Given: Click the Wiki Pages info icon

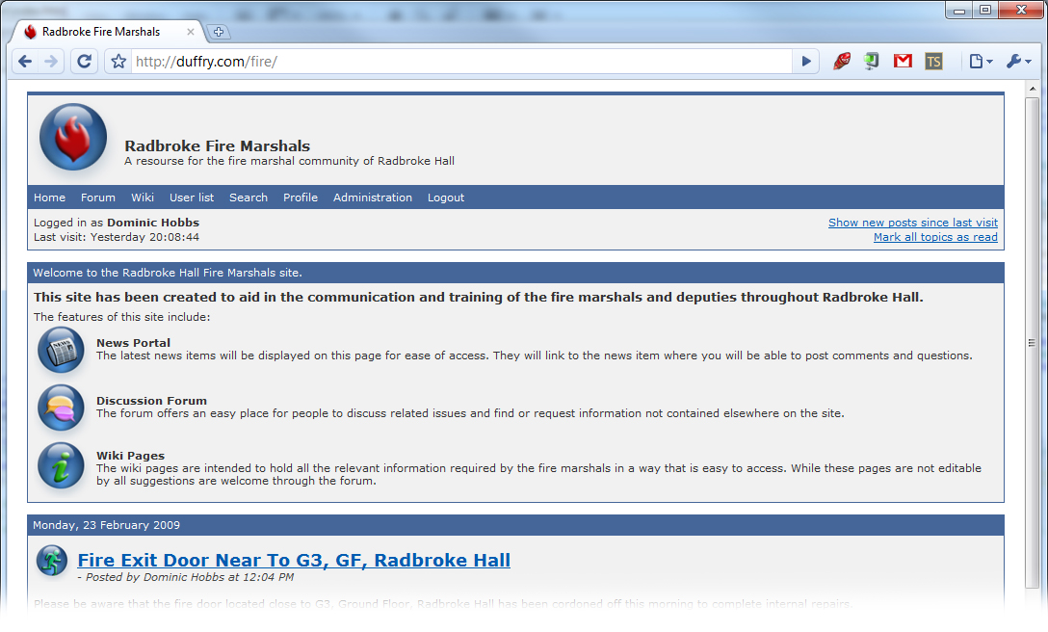Looking at the screenshot, I should [x=61, y=465].
